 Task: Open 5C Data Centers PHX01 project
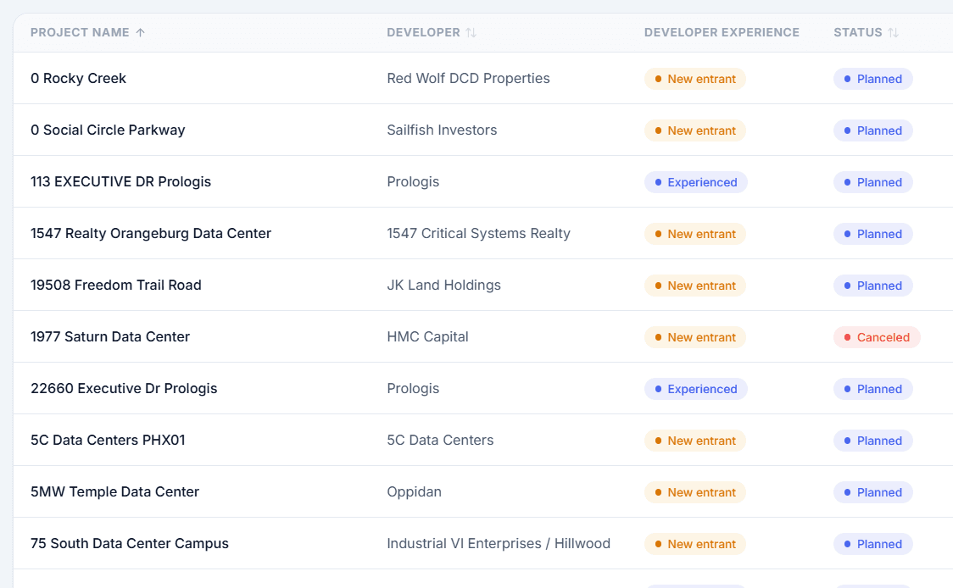pyautogui.click(x=109, y=440)
